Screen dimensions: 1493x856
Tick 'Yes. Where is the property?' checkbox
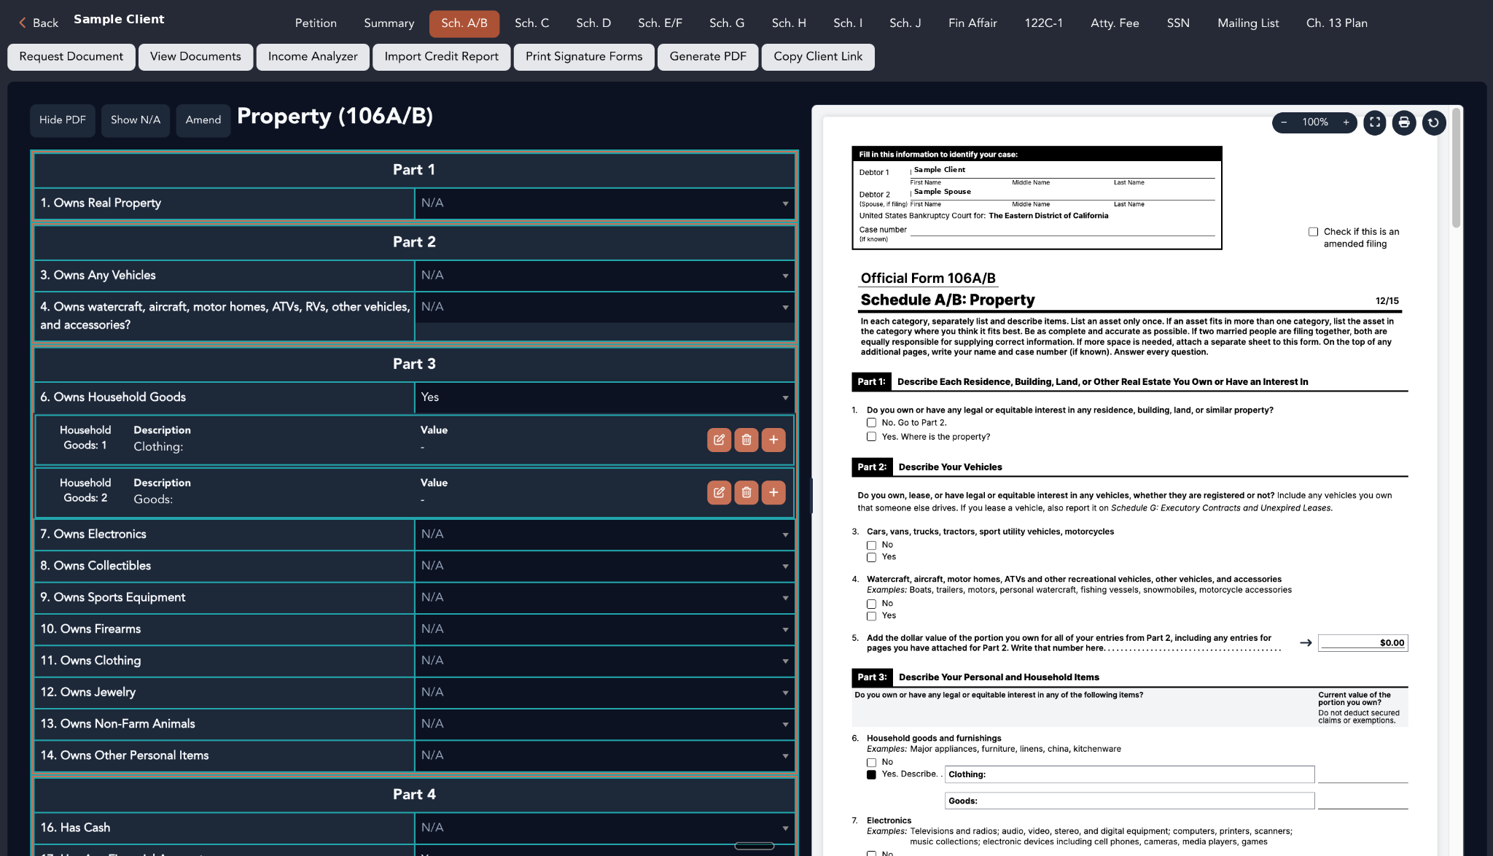[871, 437]
